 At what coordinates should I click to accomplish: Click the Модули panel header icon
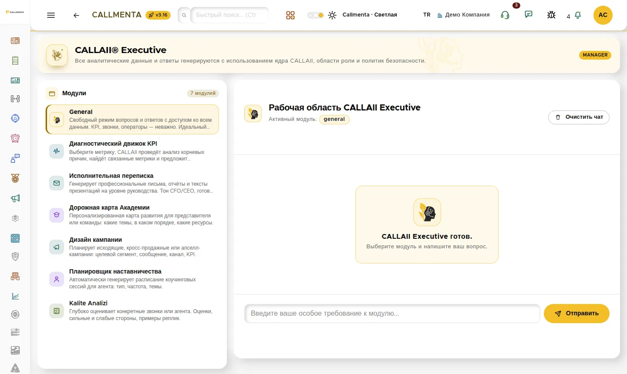[x=52, y=93]
